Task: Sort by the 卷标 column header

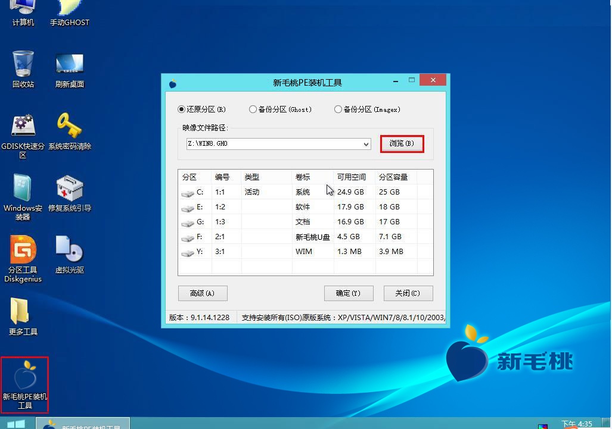Action: click(313, 177)
